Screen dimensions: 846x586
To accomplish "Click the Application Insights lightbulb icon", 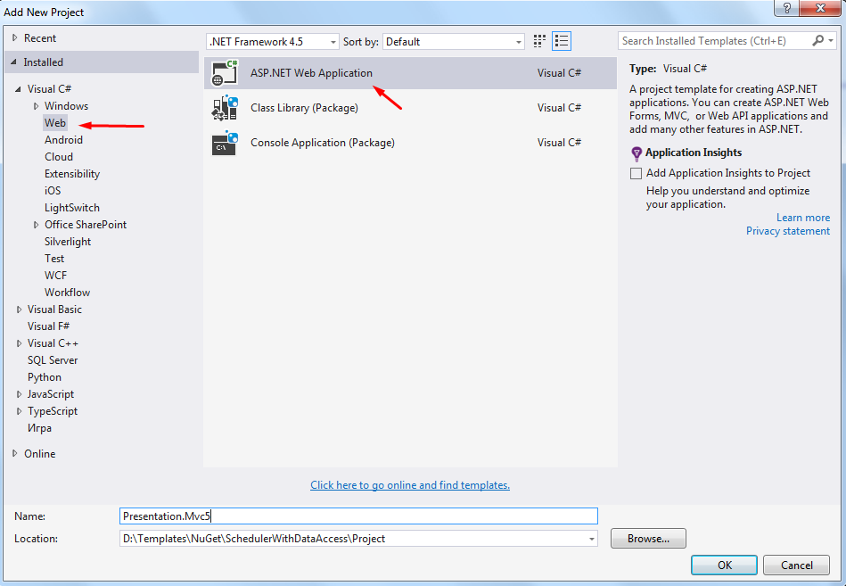I will coord(637,153).
